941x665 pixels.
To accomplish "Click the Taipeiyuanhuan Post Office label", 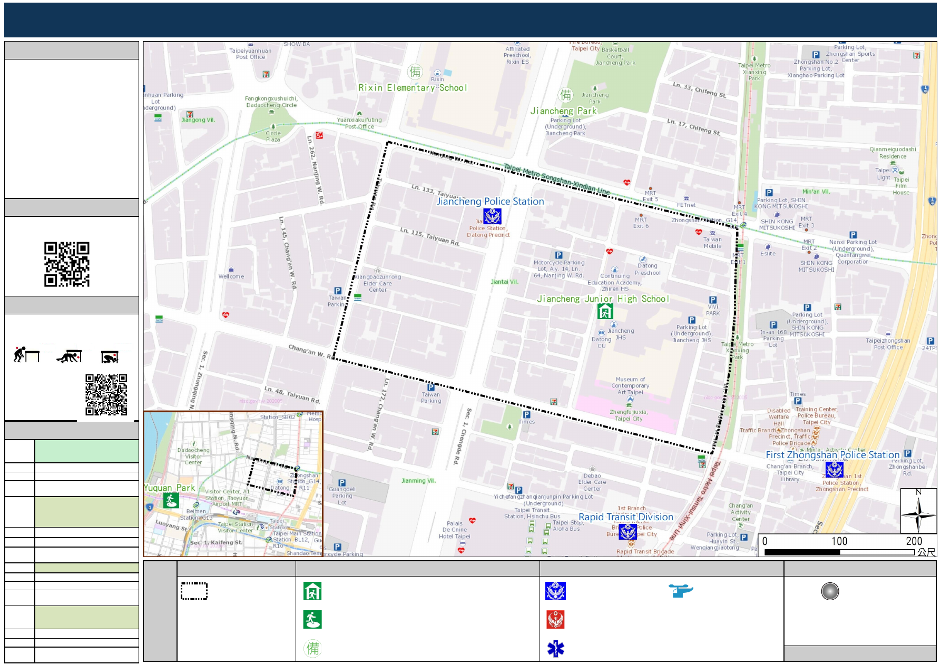I will (x=250, y=54).
